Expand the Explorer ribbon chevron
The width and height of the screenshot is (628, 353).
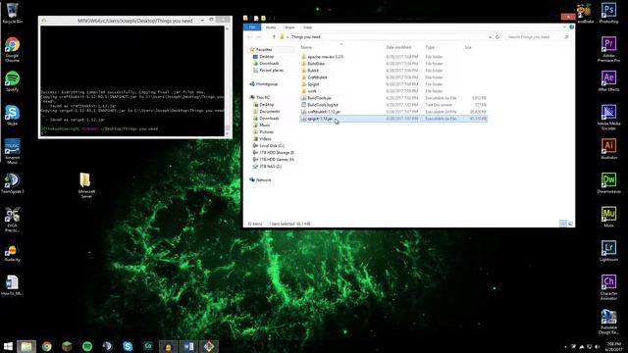564,27
